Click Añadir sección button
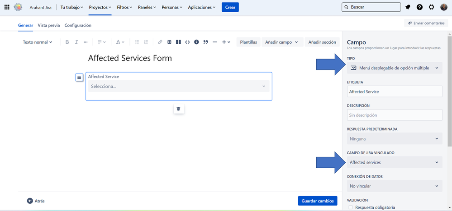Screen dimensions: 452x211 (322, 42)
